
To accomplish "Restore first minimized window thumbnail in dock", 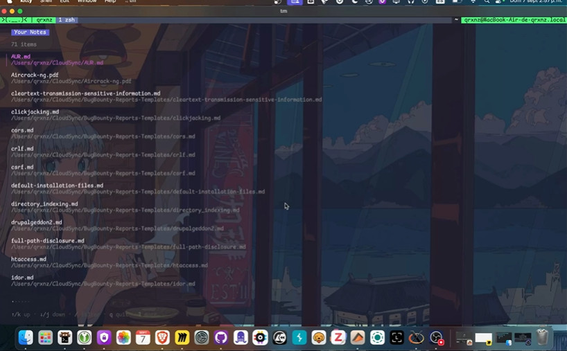I will click(464, 339).
